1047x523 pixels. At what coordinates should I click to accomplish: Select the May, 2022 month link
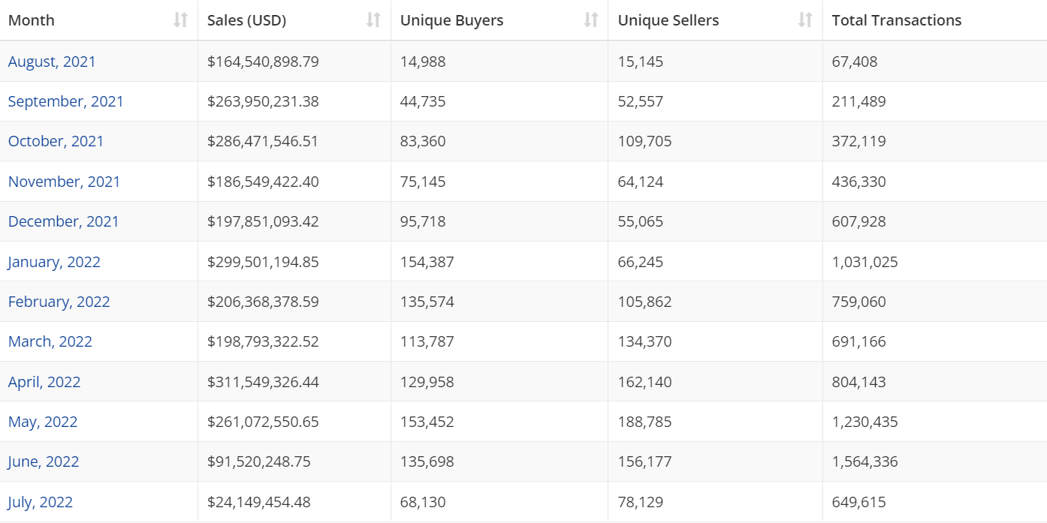43,422
